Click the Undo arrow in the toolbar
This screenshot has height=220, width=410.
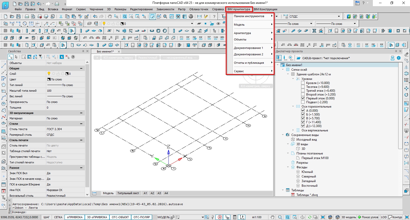coord(95,16)
